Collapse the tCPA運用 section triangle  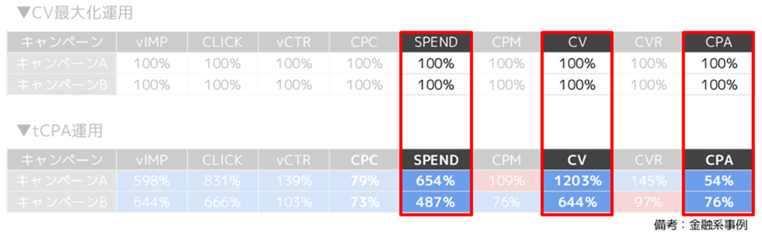pyautogui.click(x=24, y=131)
